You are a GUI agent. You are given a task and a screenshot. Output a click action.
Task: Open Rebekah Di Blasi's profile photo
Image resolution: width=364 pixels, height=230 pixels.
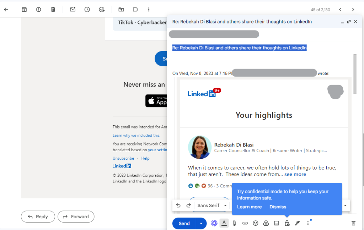200,147
